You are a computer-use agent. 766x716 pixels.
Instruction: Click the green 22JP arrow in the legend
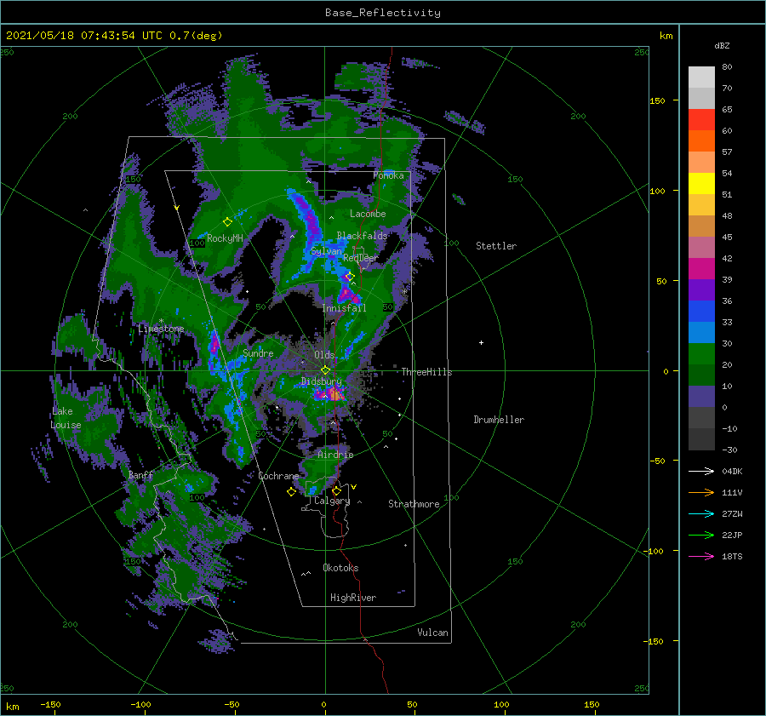(701, 536)
